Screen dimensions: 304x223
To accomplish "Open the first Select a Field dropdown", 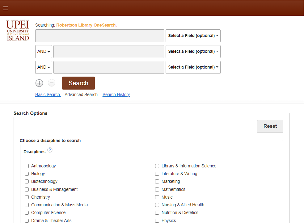I will coord(193,36).
